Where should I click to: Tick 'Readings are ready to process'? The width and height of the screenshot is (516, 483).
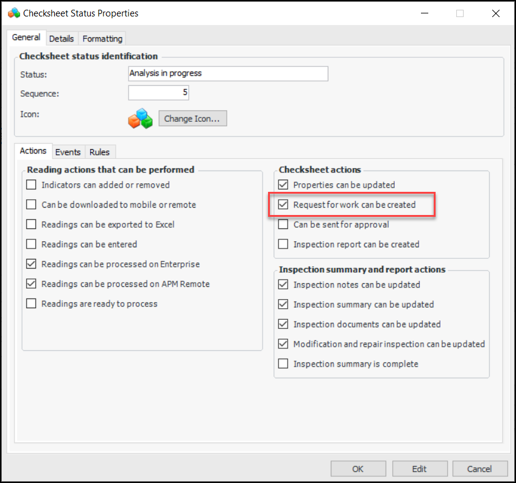32,304
